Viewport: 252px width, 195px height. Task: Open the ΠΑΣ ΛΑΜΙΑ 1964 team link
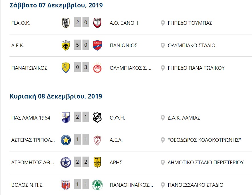(x=31, y=118)
